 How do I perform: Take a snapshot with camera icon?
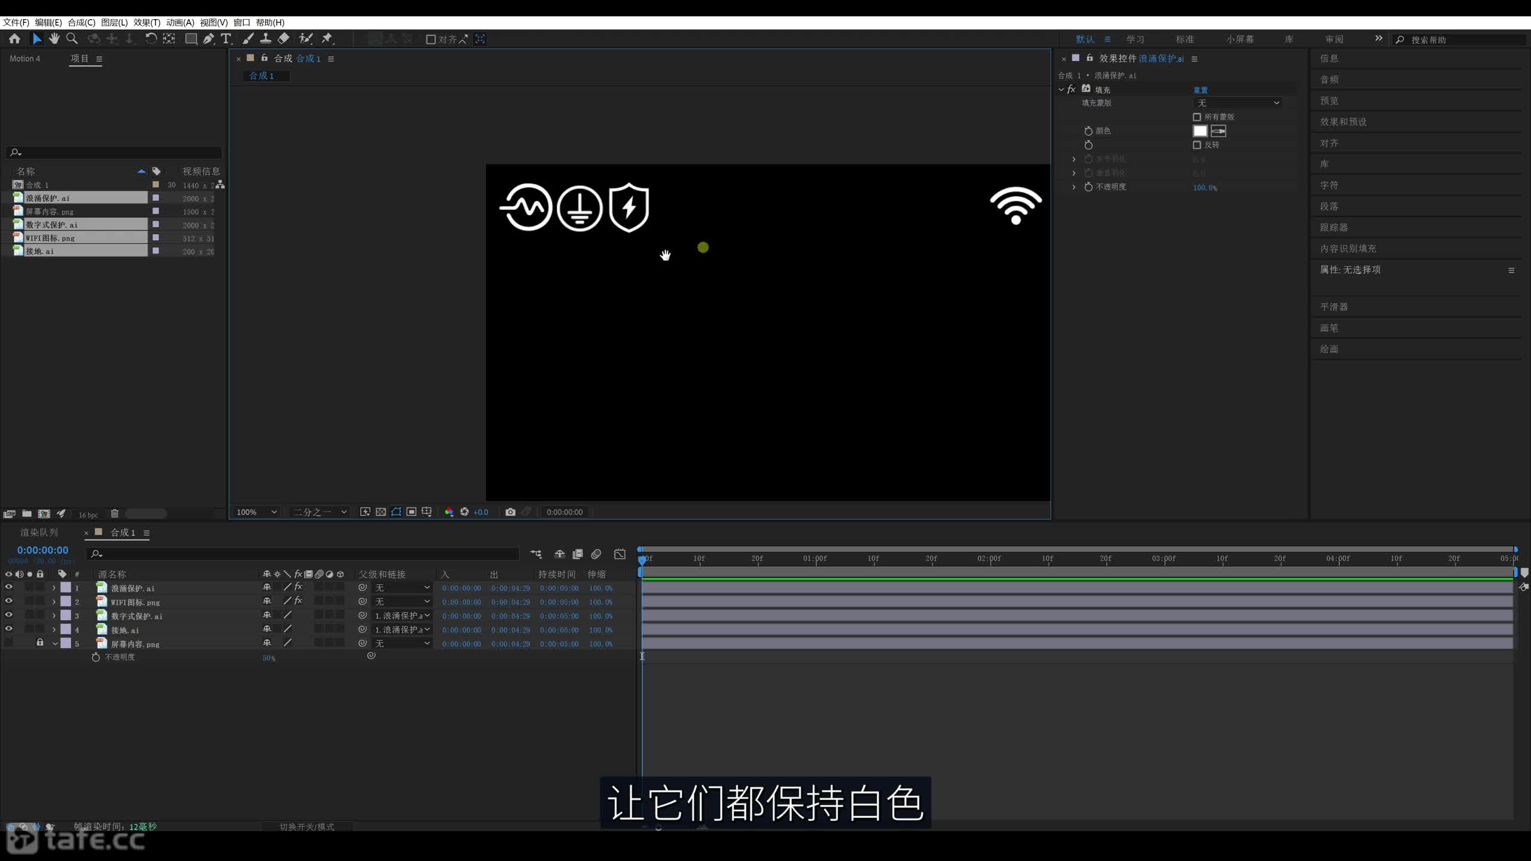[x=510, y=512]
